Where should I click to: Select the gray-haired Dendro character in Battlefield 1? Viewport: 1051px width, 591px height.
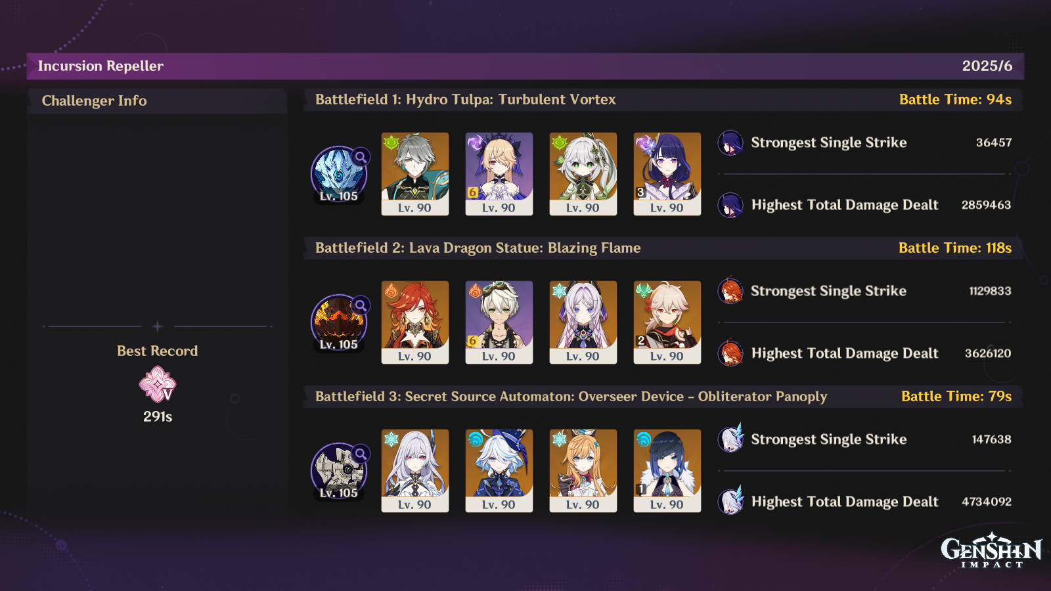click(x=415, y=174)
